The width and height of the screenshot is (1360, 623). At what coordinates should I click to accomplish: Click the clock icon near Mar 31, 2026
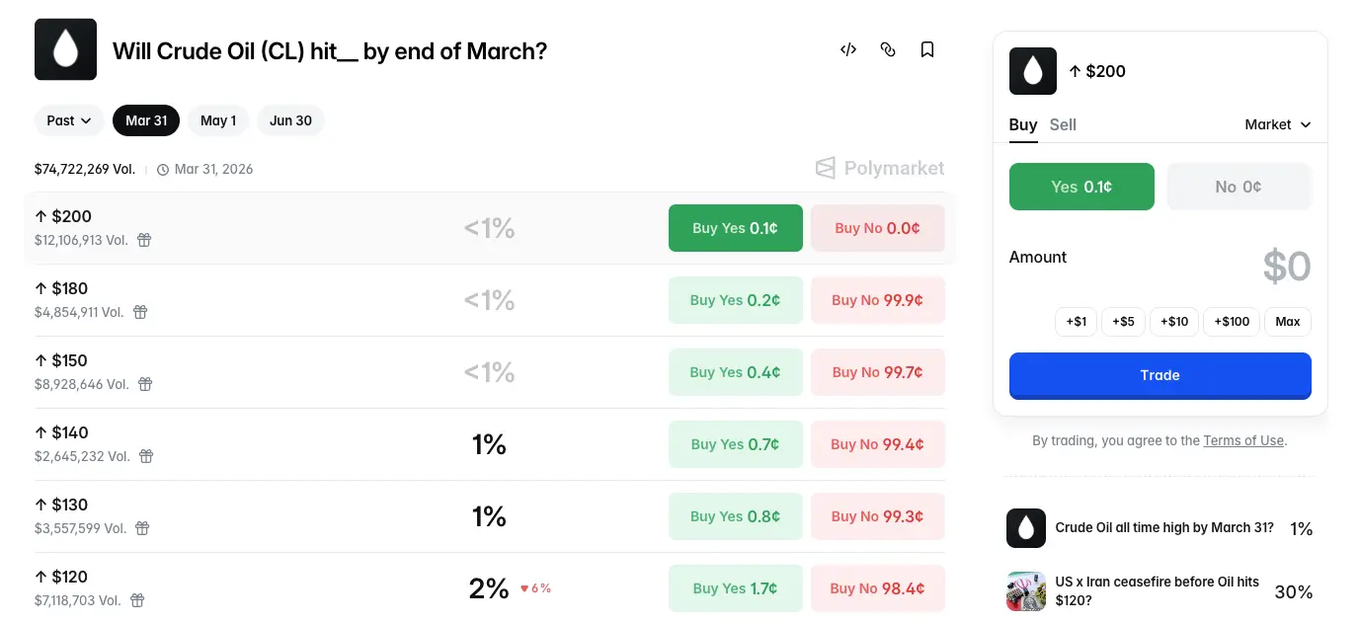[163, 169]
